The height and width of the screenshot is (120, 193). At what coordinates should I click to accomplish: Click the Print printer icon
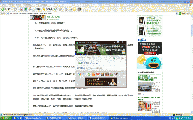pos(66,9)
